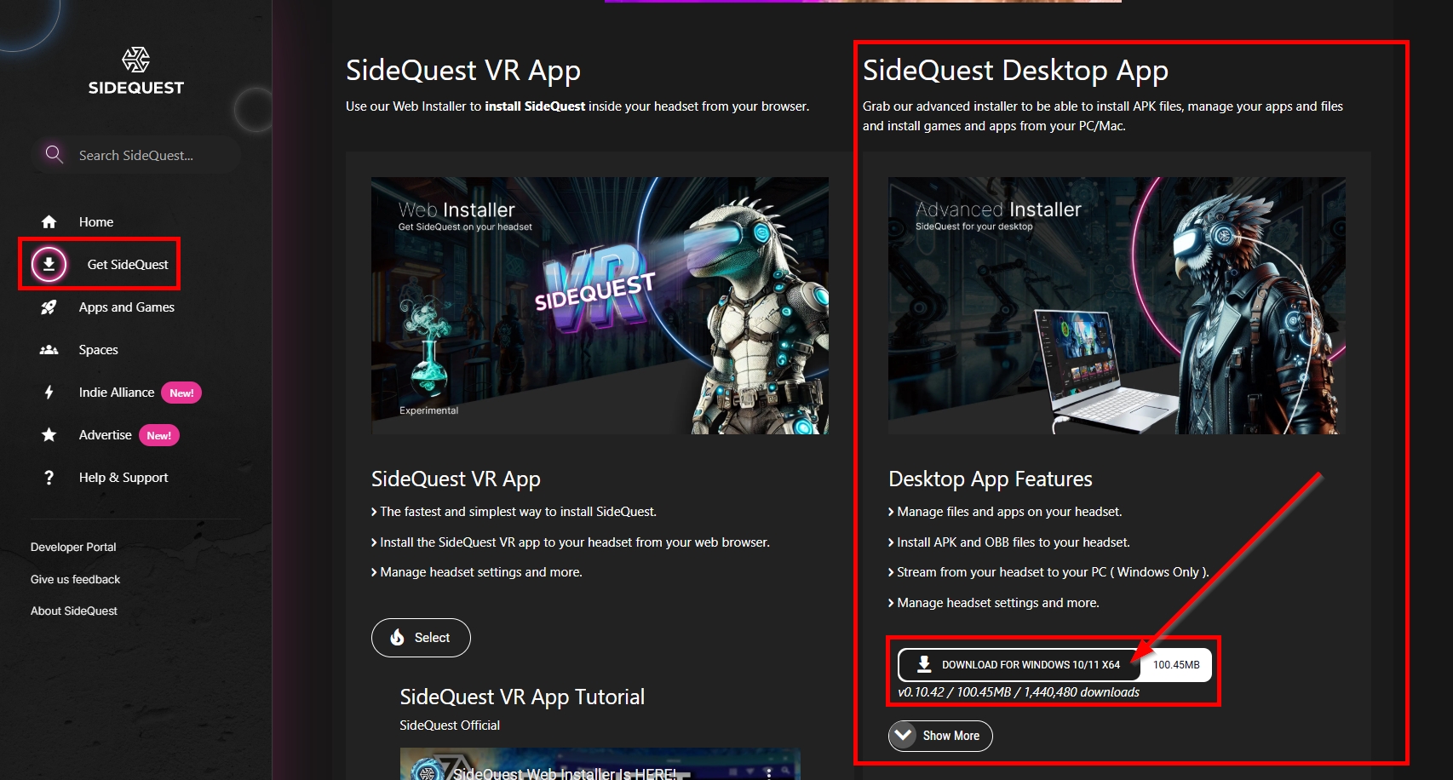Open the Spaces menu item
The height and width of the screenshot is (780, 1453).
tap(99, 350)
